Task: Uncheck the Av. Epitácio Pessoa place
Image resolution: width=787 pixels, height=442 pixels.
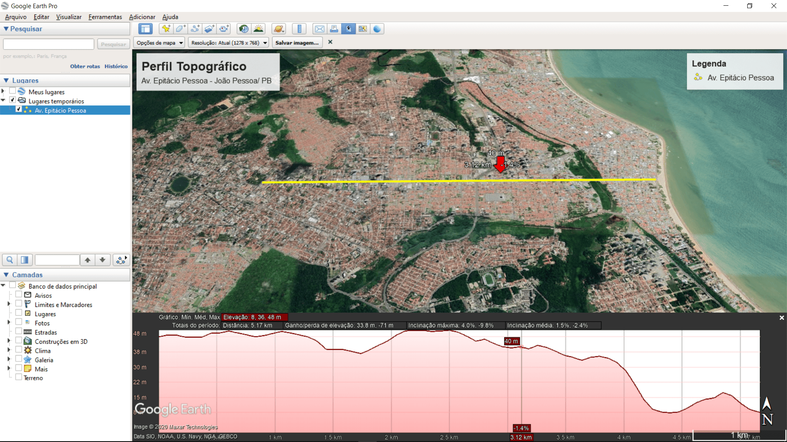Action: pyautogui.click(x=19, y=109)
